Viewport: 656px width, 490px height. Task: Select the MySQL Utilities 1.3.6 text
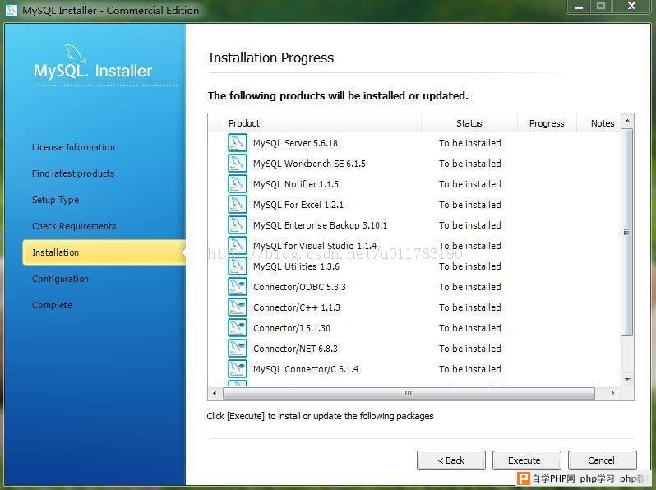(x=296, y=266)
